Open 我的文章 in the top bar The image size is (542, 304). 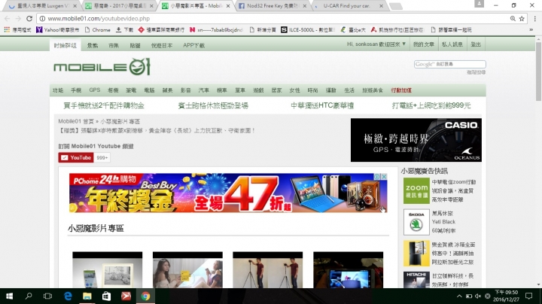point(423,44)
